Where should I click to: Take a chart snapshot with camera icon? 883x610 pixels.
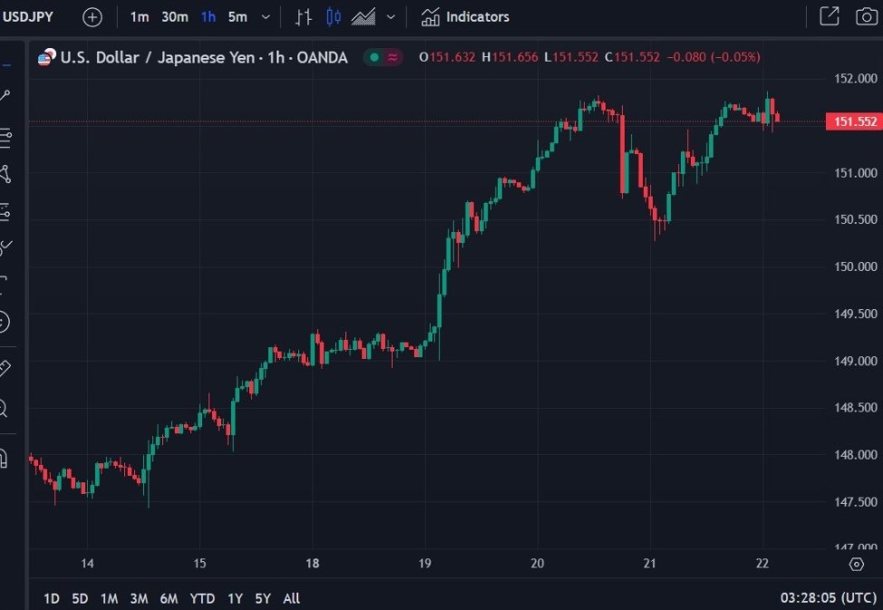tap(867, 16)
